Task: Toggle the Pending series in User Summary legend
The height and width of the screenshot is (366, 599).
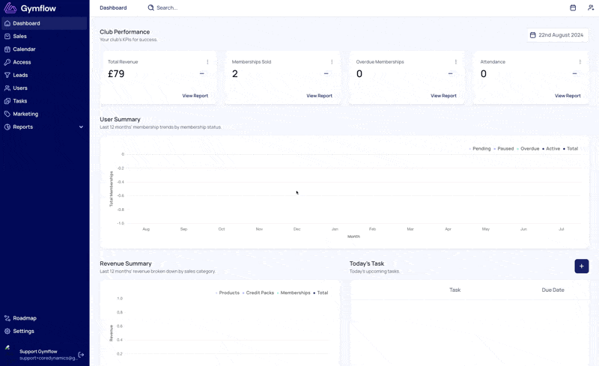Action: 479,149
